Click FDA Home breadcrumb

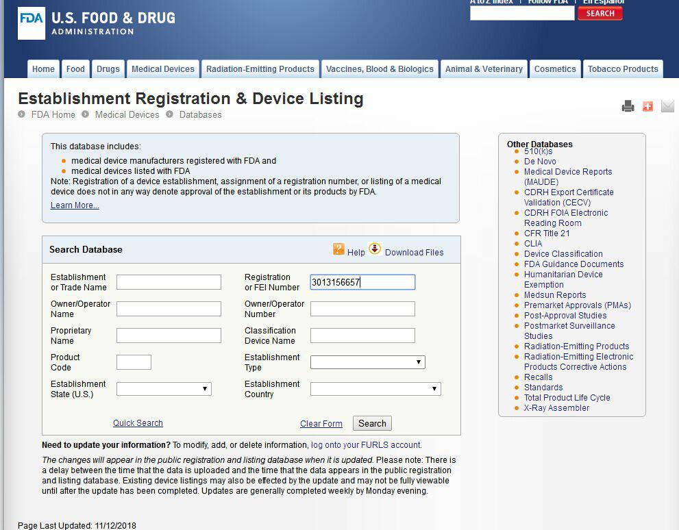click(53, 114)
